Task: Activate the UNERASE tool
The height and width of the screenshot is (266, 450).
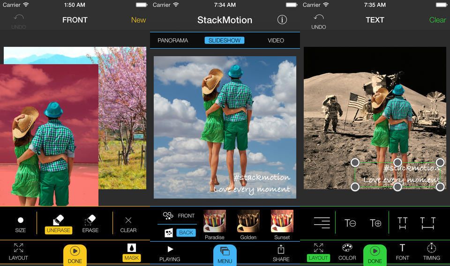Action: pos(59,224)
